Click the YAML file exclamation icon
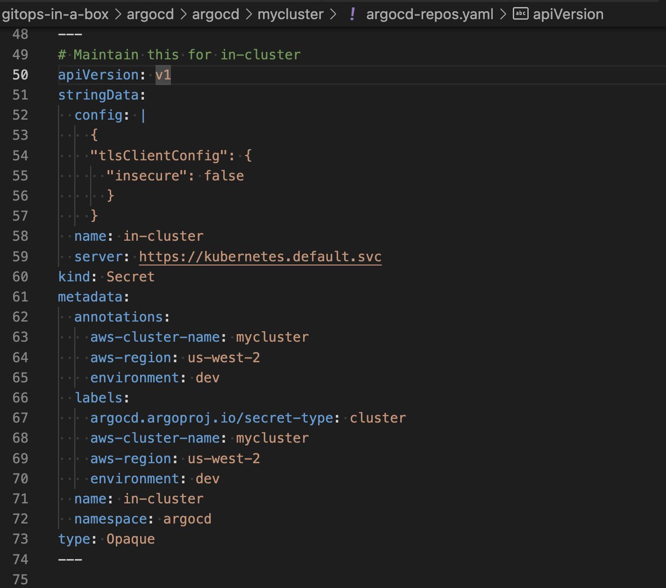The image size is (666, 588). 352,14
